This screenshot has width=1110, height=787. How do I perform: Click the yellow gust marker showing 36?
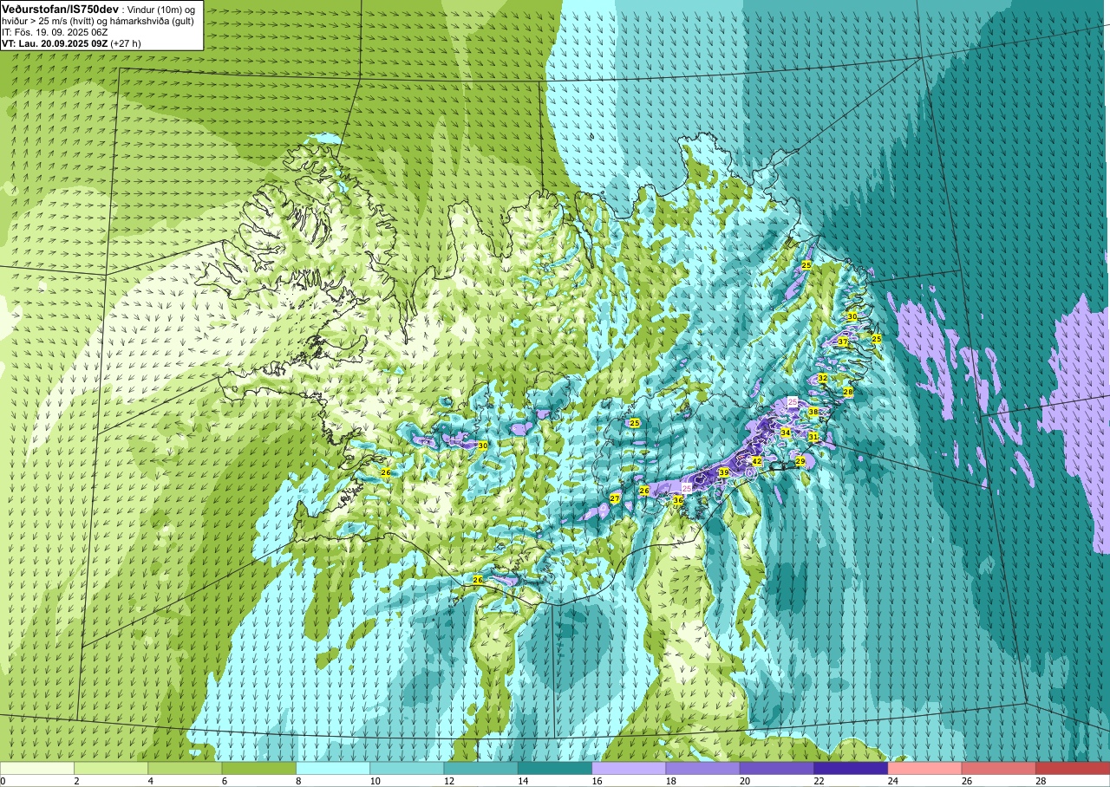click(x=678, y=500)
